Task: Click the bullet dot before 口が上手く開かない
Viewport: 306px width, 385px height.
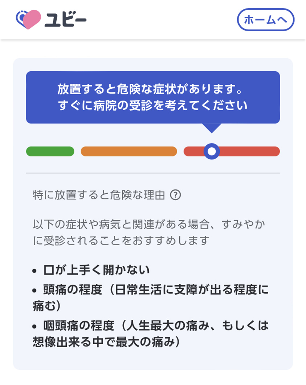Action: (x=34, y=271)
